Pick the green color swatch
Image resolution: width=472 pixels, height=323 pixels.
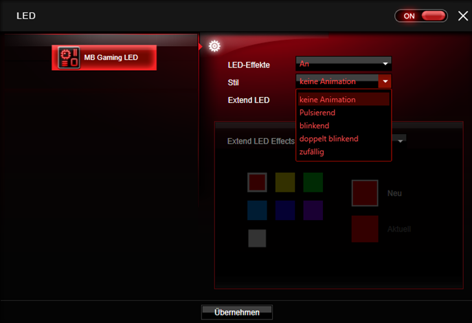pos(313,182)
